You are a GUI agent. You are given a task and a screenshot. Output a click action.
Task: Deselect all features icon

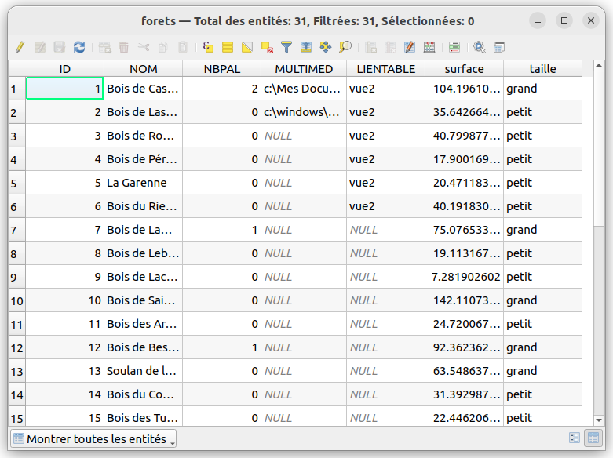(x=267, y=48)
